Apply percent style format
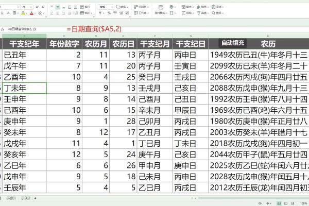The image size is (309, 206). tap(109, 13)
